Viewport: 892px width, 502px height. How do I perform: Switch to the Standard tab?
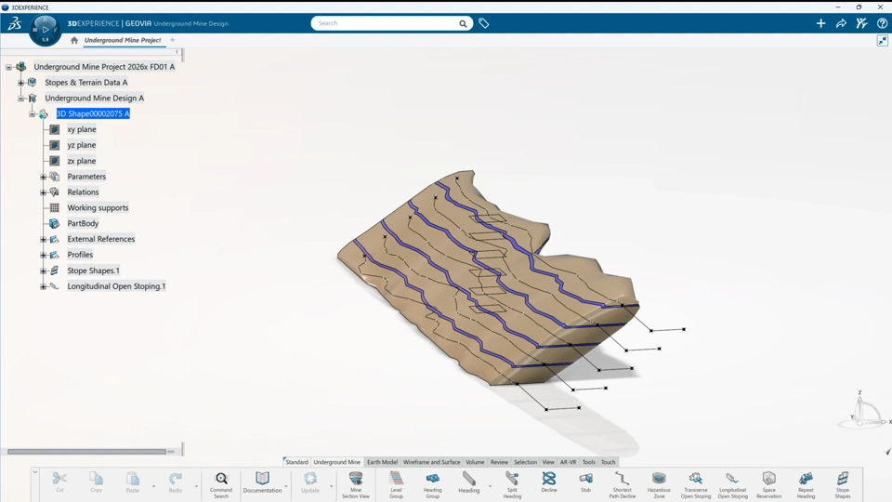tap(296, 462)
